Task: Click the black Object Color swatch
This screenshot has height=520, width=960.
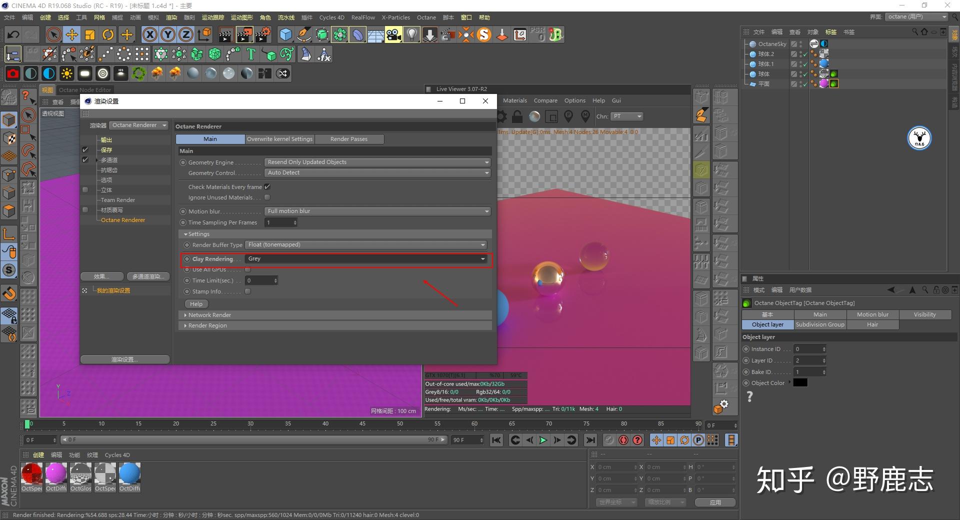Action: click(x=800, y=383)
